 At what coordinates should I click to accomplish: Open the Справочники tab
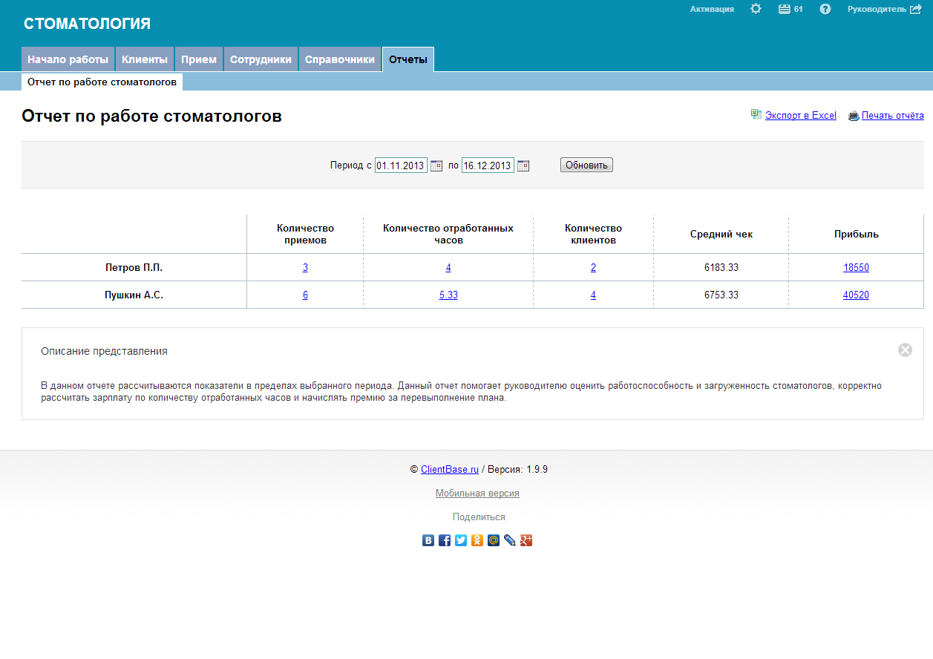340,59
